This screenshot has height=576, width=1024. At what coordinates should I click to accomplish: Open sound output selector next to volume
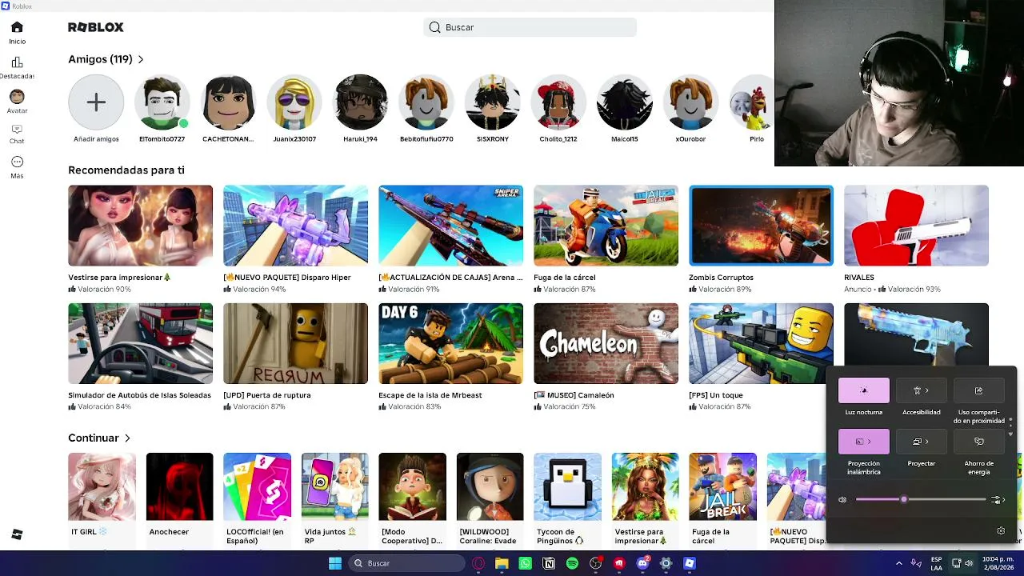(998, 500)
